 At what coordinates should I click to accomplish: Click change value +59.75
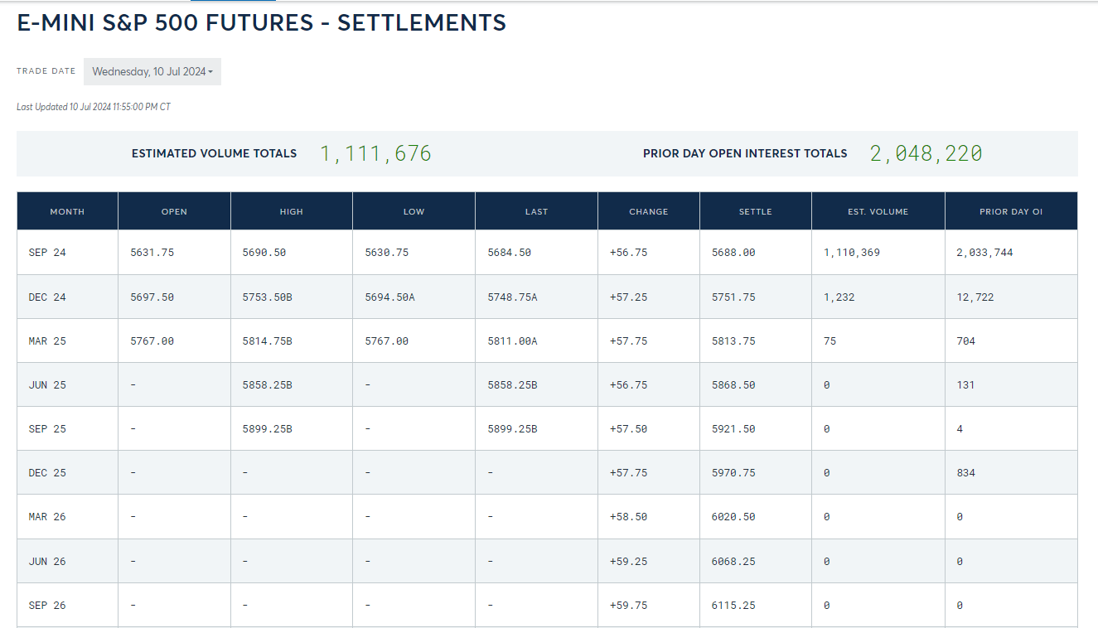click(628, 605)
